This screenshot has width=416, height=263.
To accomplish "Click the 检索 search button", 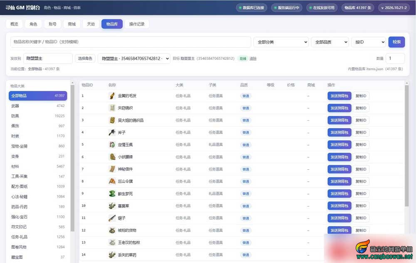I will (396, 42).
